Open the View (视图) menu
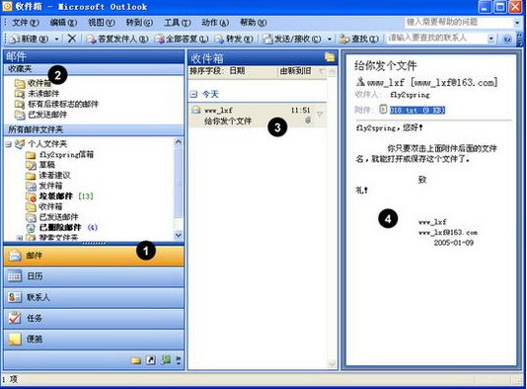527x389 pixels. (102, 23)
